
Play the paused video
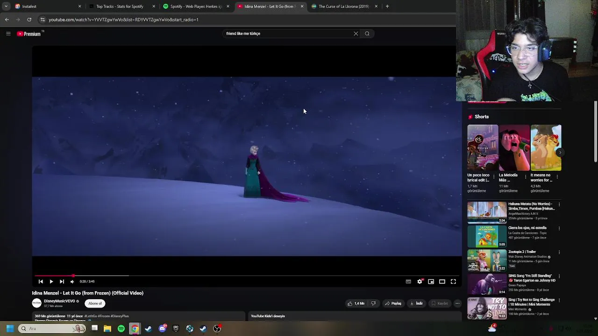coord(51,281)
